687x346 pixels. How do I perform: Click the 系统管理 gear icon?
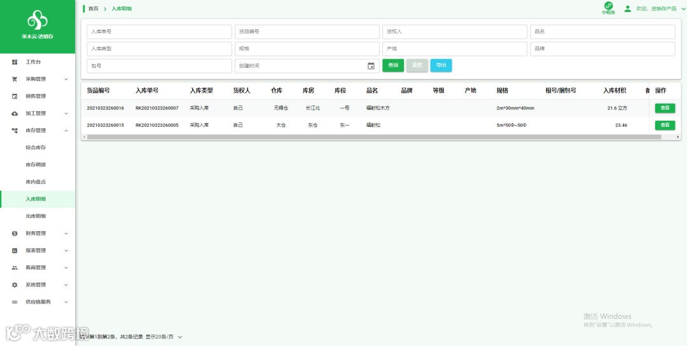15,285
